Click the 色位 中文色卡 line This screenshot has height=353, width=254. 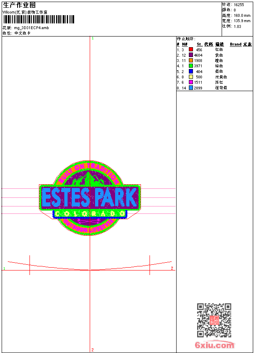point(17,33)
